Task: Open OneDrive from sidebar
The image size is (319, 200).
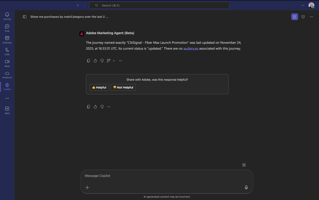Action: 7,75
